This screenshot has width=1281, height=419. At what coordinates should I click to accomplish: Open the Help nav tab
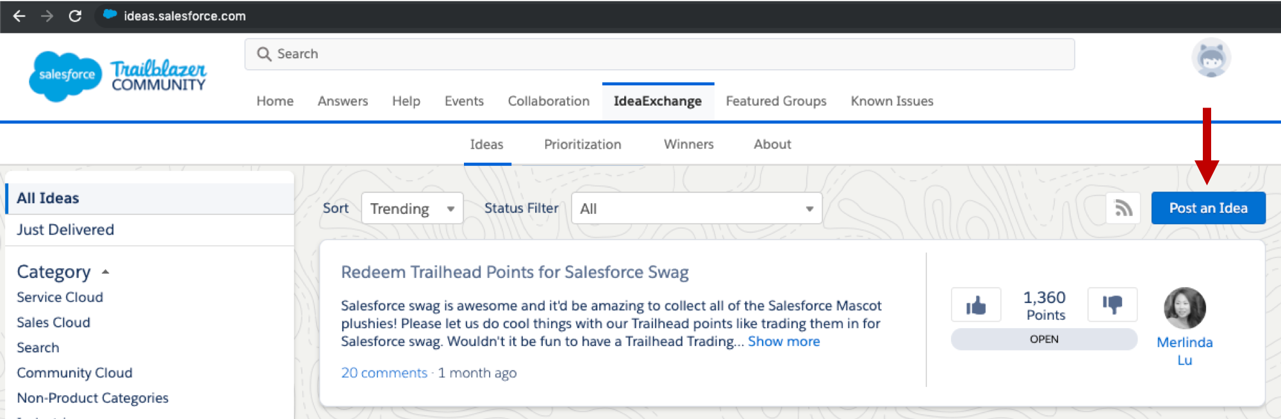coord(406,101)
